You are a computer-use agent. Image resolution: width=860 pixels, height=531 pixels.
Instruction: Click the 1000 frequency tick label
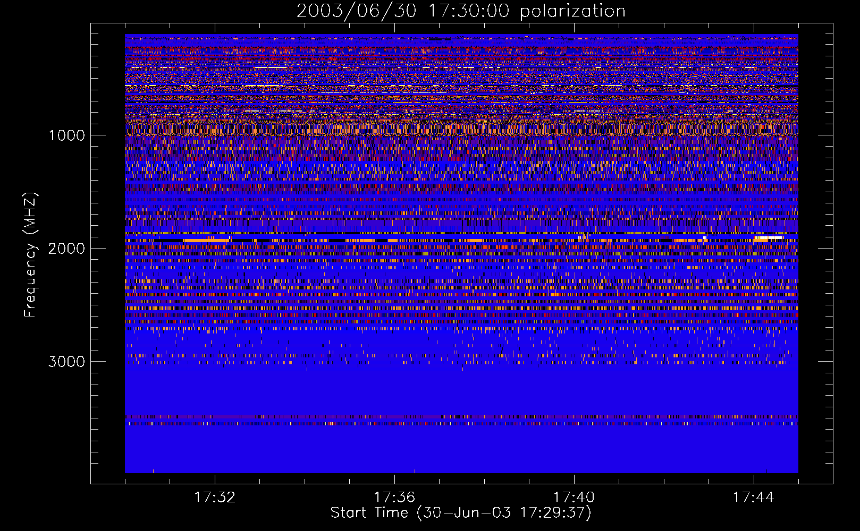click(x=66, y=135)
